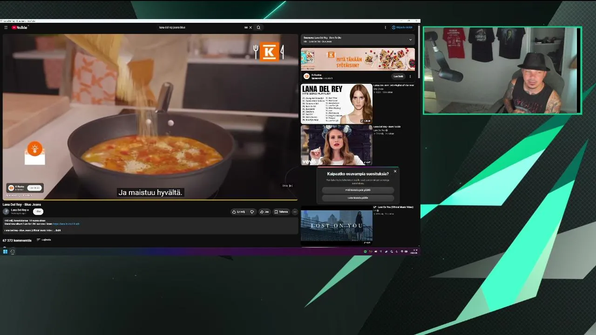Expand the video description with '...lisää'

coord(57,230)
